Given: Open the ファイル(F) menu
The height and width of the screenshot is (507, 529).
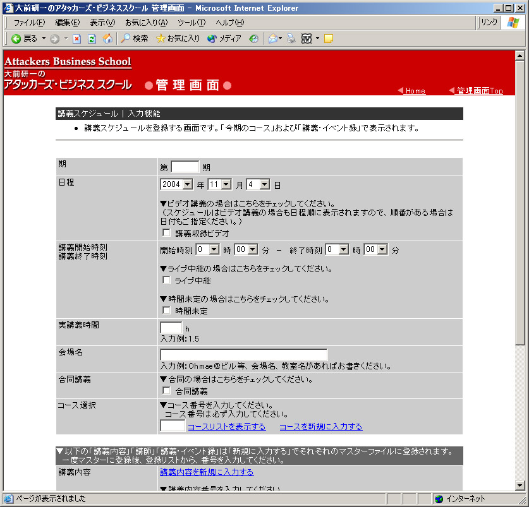Looking at the screenshot, I should (29, 23).
